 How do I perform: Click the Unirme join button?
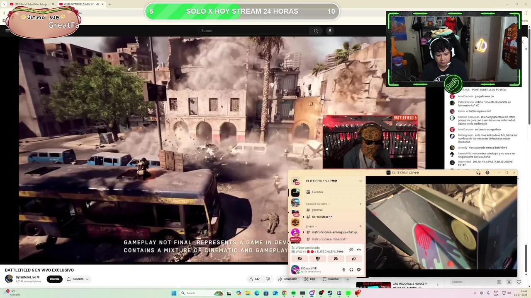coord(55,279)
